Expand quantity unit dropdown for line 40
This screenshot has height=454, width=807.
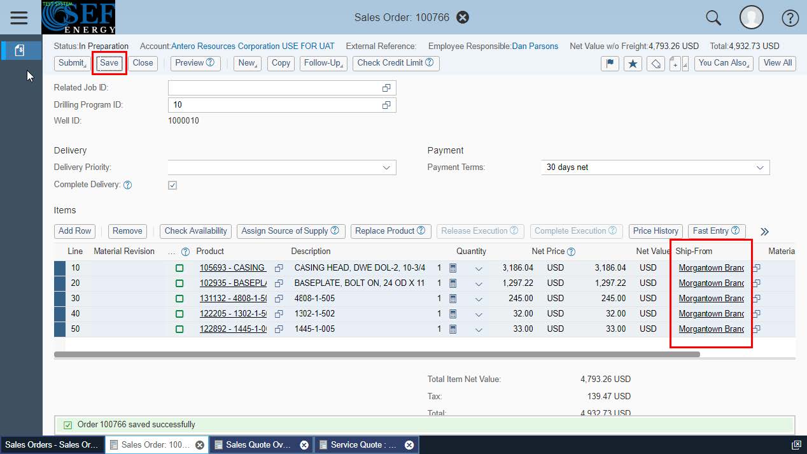tap(479, 315)
